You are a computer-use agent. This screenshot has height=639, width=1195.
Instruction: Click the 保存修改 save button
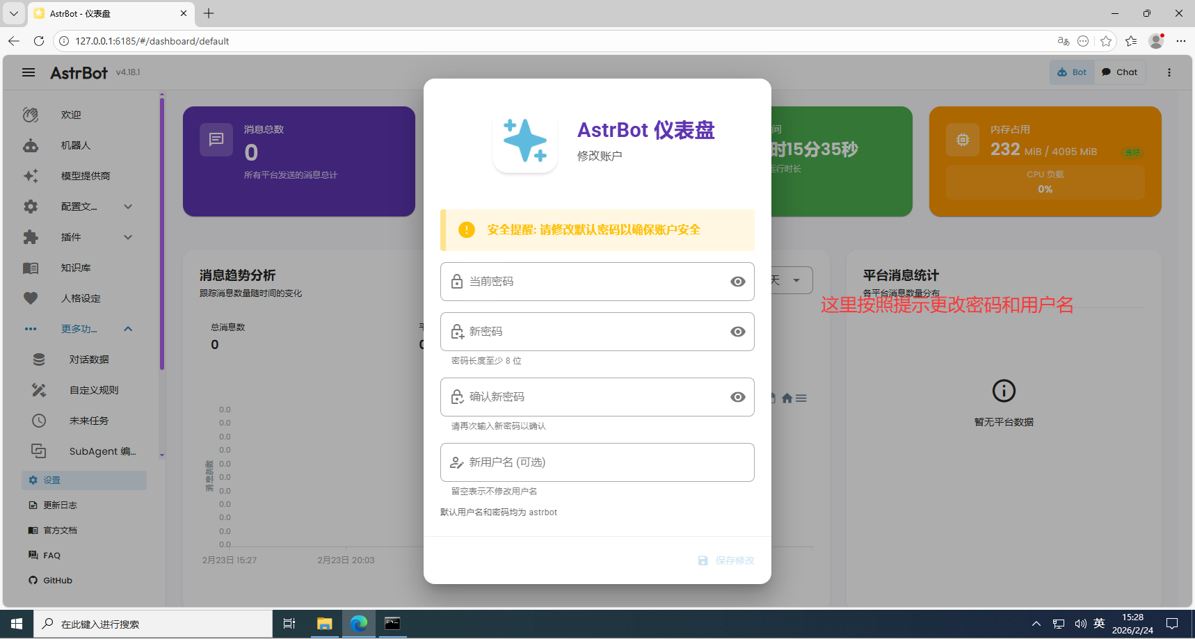click(726, 560)
